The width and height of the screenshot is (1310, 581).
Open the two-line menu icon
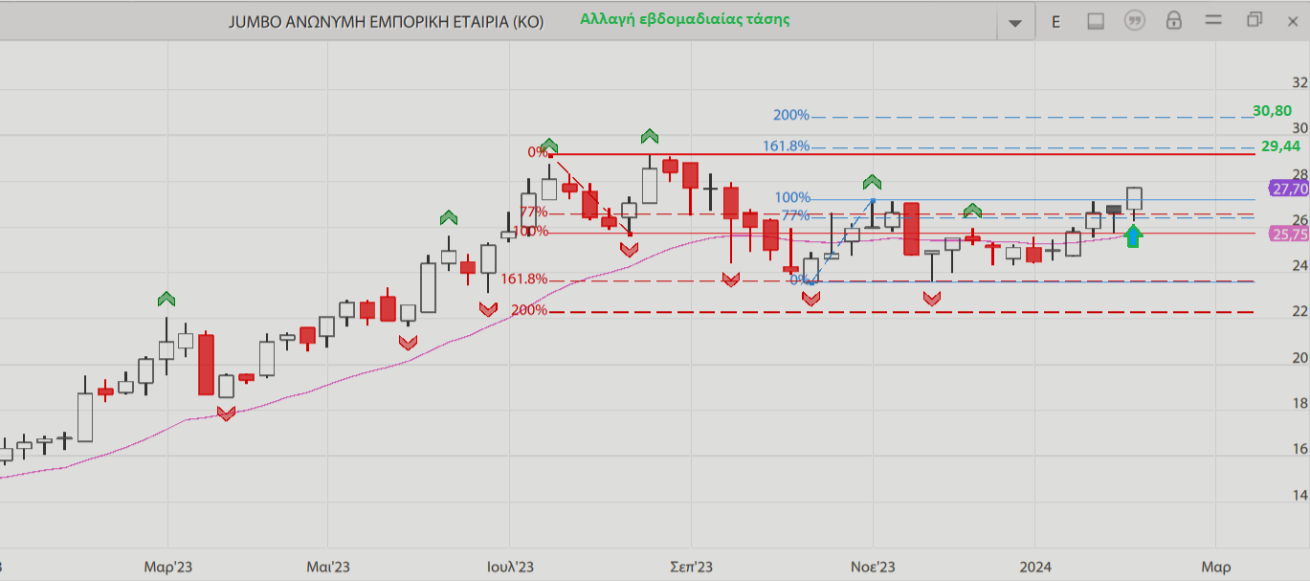coord(1213,21)
